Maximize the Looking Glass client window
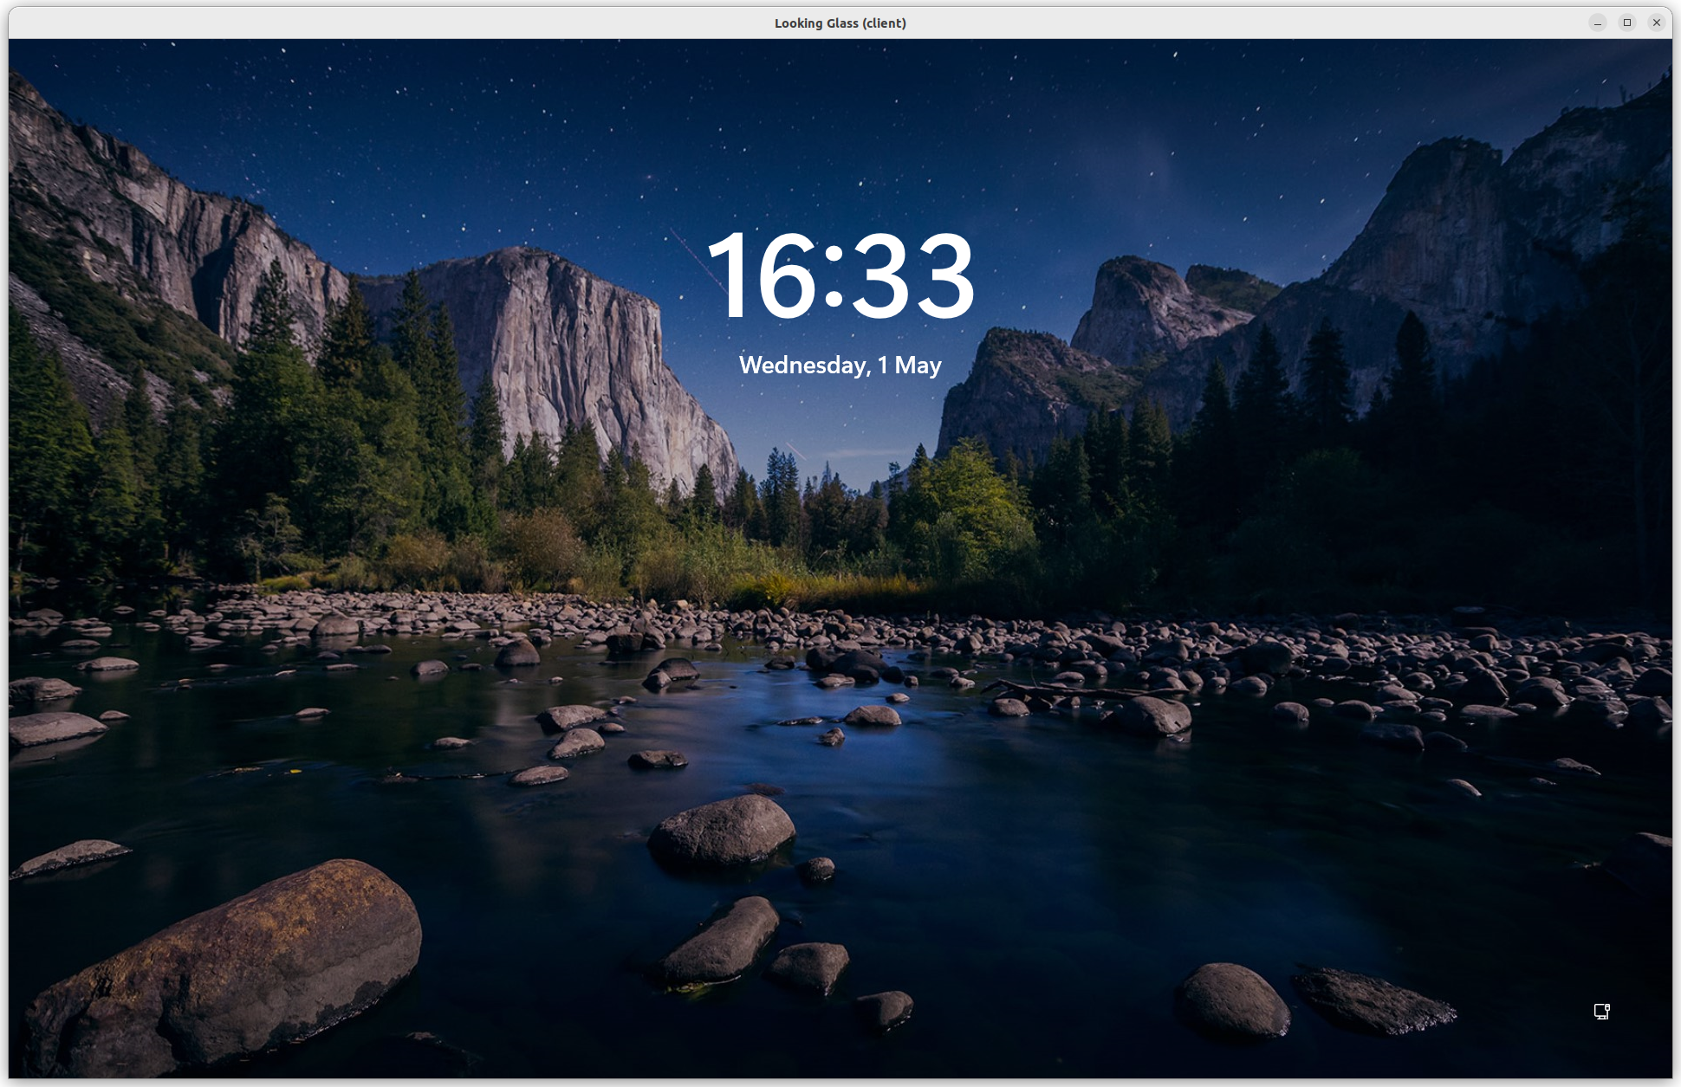This screenshot has width=1681, height=1087. tap(1627, 23)
